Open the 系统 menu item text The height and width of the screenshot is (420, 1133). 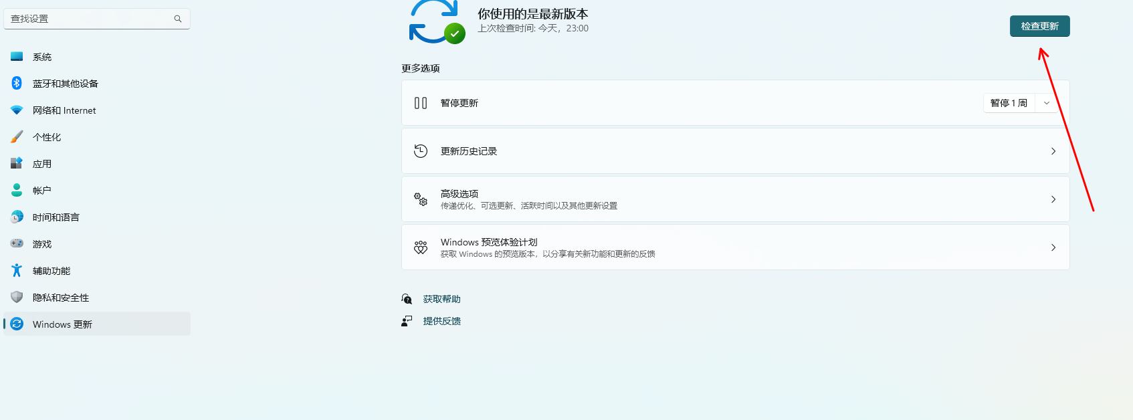coord(42,57)
